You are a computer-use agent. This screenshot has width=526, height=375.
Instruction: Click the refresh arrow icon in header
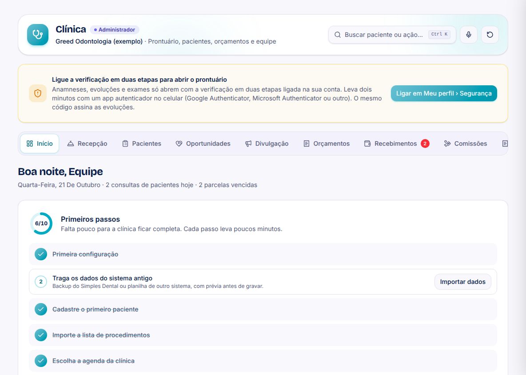[x=490, y=35]
